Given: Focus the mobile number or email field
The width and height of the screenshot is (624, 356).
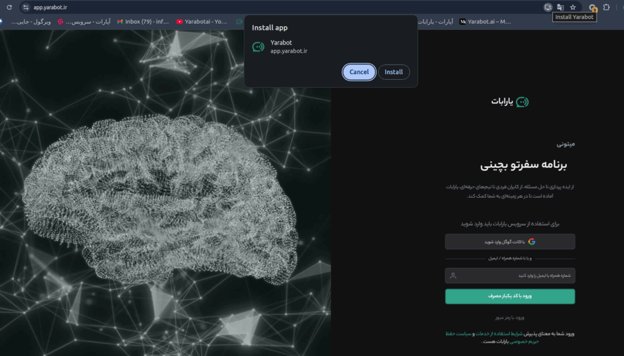Looking at the screenshot, I should pyautogui.click(x=510, y=275).
